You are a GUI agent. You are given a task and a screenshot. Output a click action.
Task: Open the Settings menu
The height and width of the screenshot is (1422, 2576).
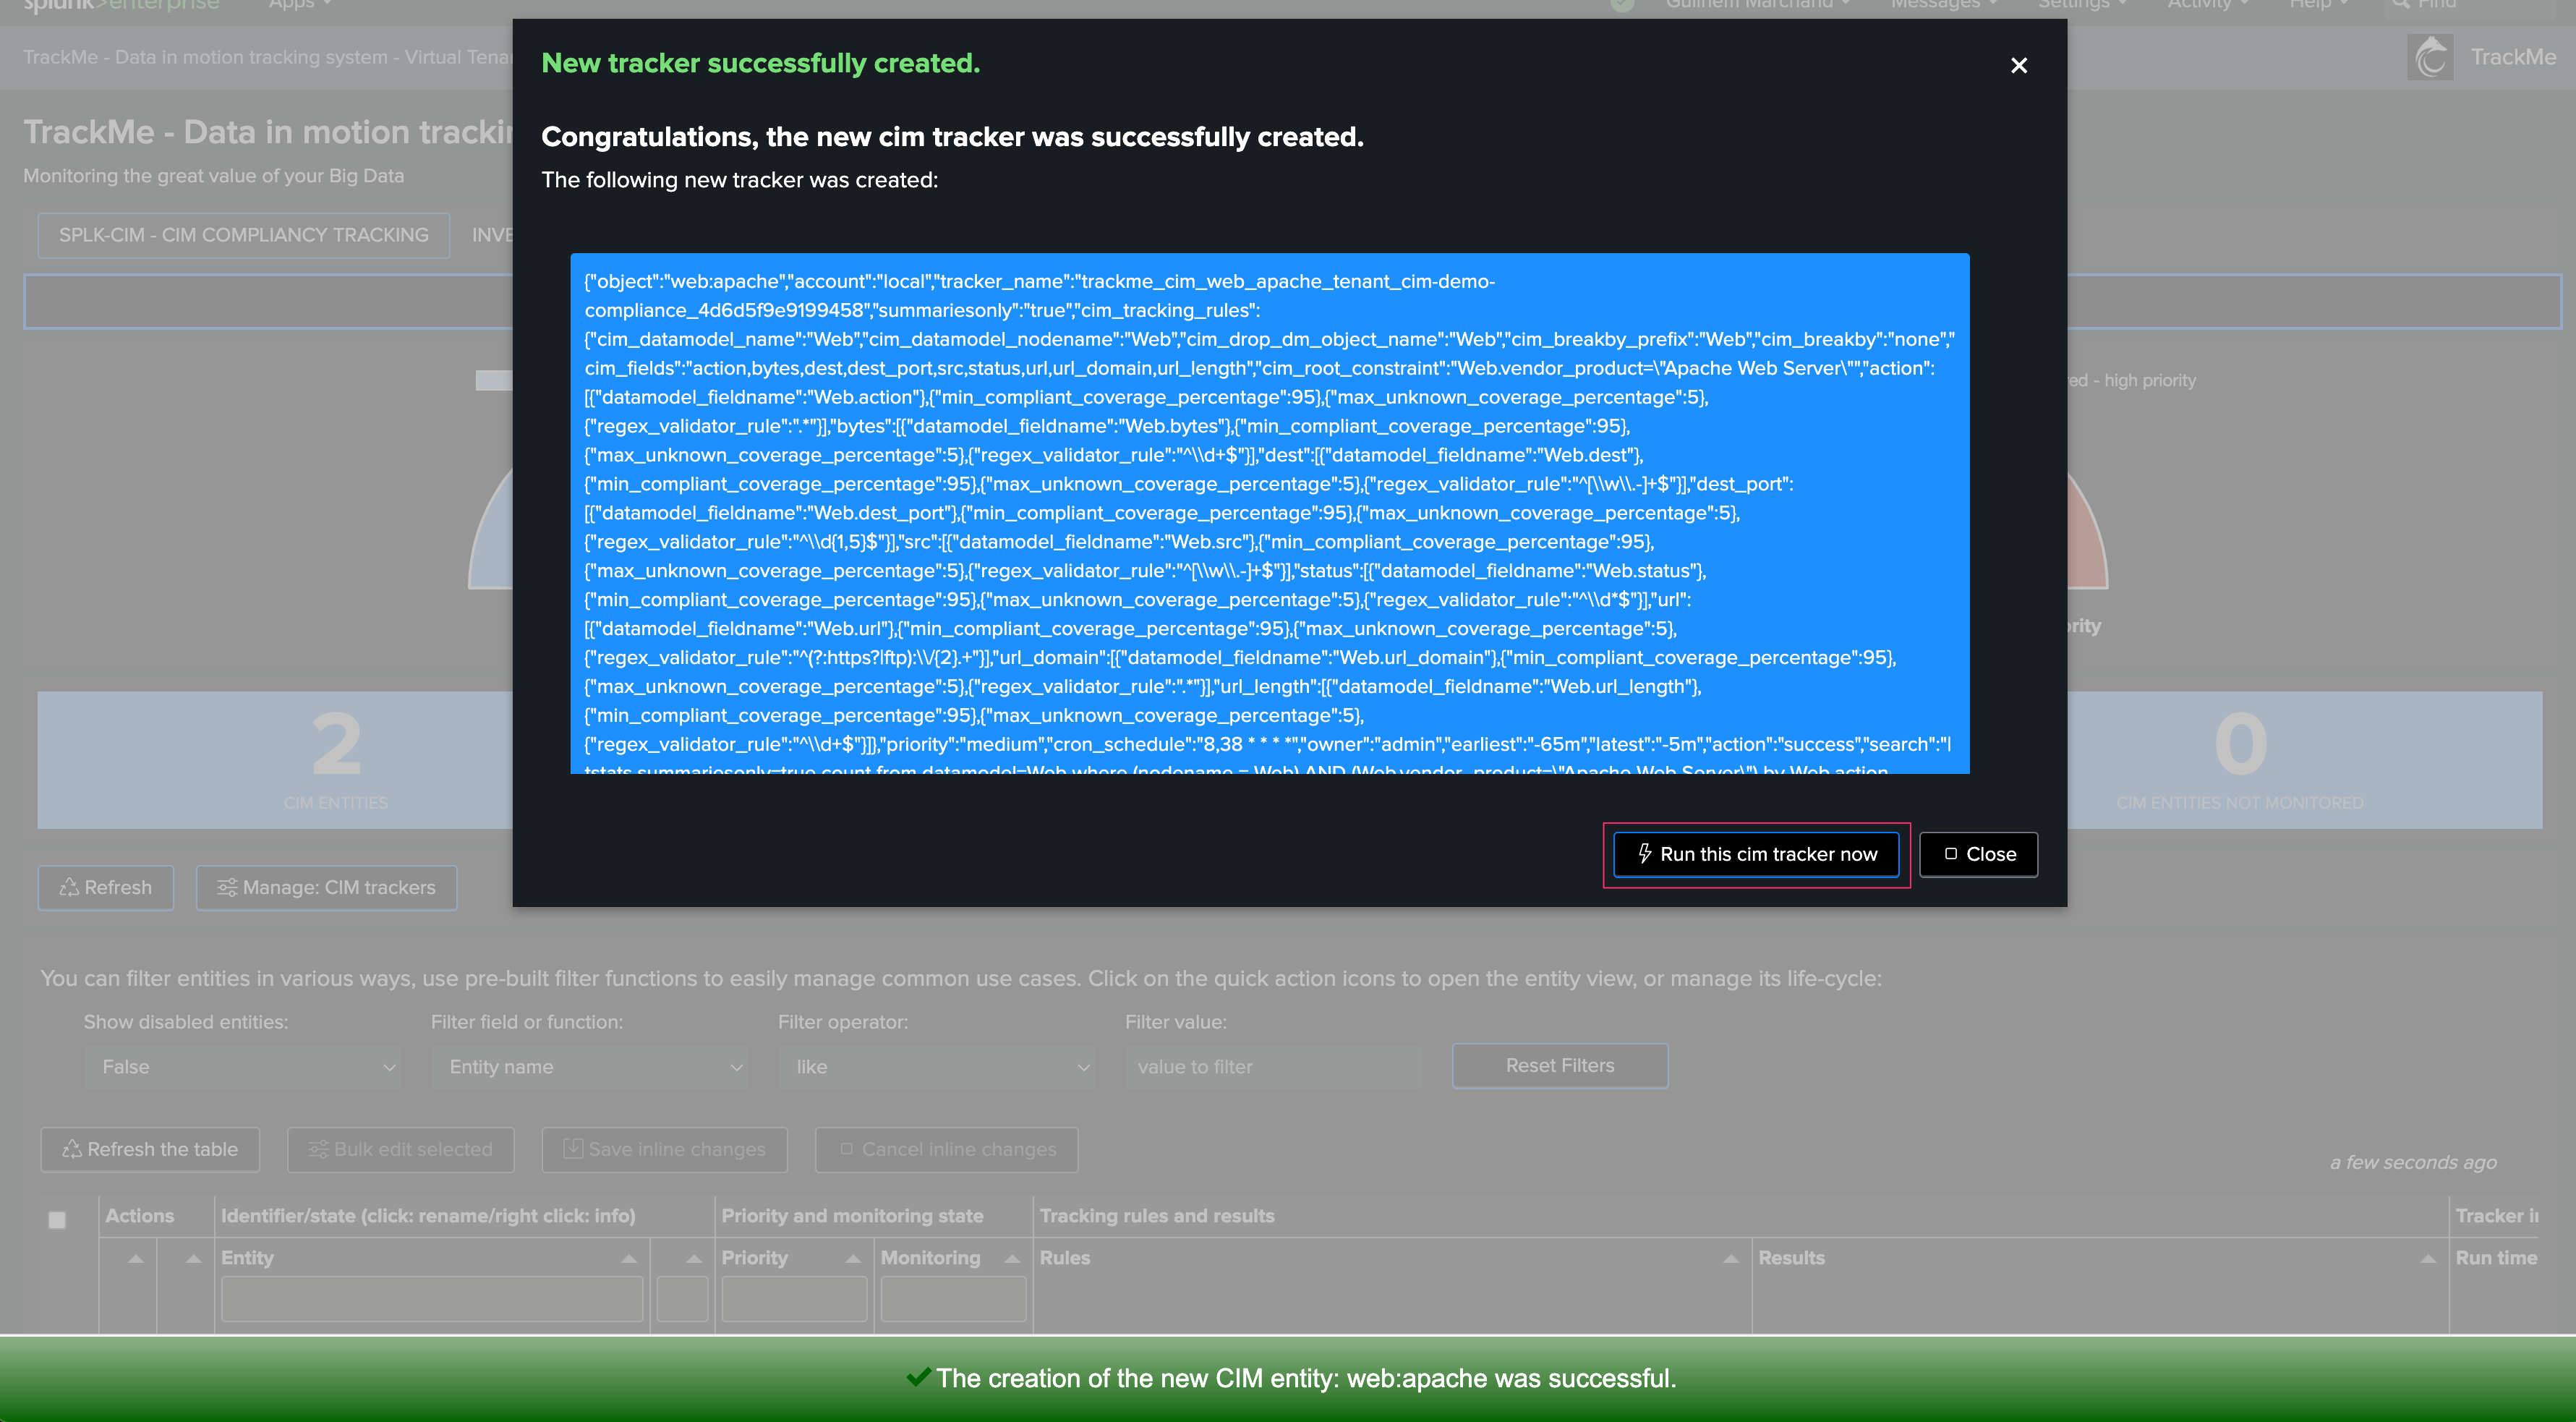click(x=2082, y=5)
